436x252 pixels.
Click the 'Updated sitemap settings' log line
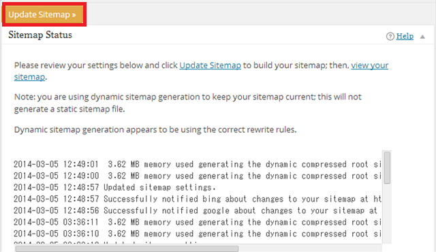click(114, 187)
